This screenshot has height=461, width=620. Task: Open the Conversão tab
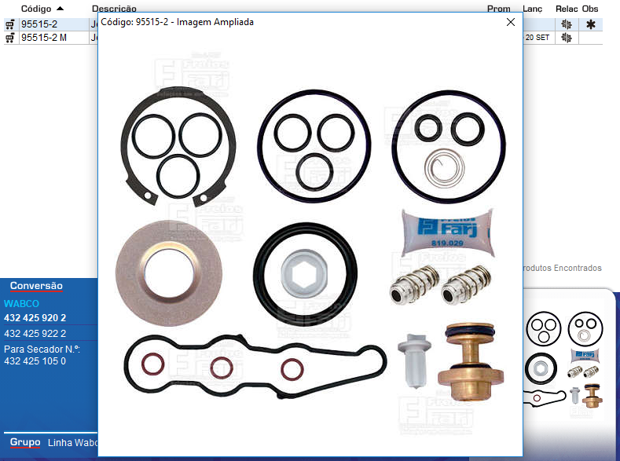click(36, 286)
